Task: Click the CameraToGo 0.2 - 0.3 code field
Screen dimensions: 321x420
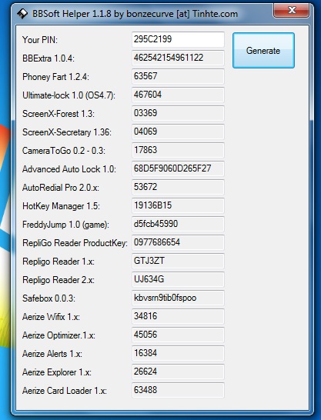Action: 178,150
